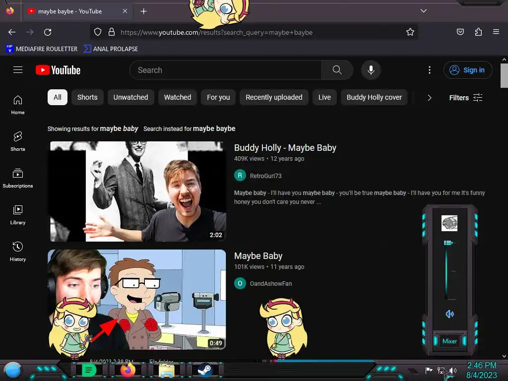List all tabs with the chevron
This screenshot has height=381, width=508.
tap(424, 11)
